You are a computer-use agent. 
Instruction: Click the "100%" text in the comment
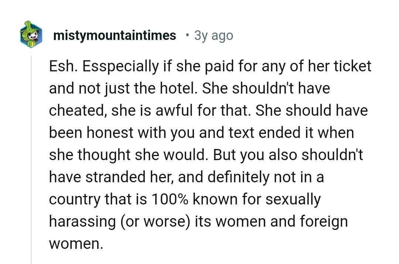(170, 200)
